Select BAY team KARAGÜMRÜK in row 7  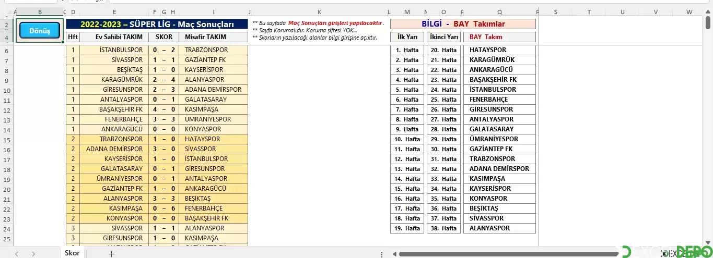[499, 60]
